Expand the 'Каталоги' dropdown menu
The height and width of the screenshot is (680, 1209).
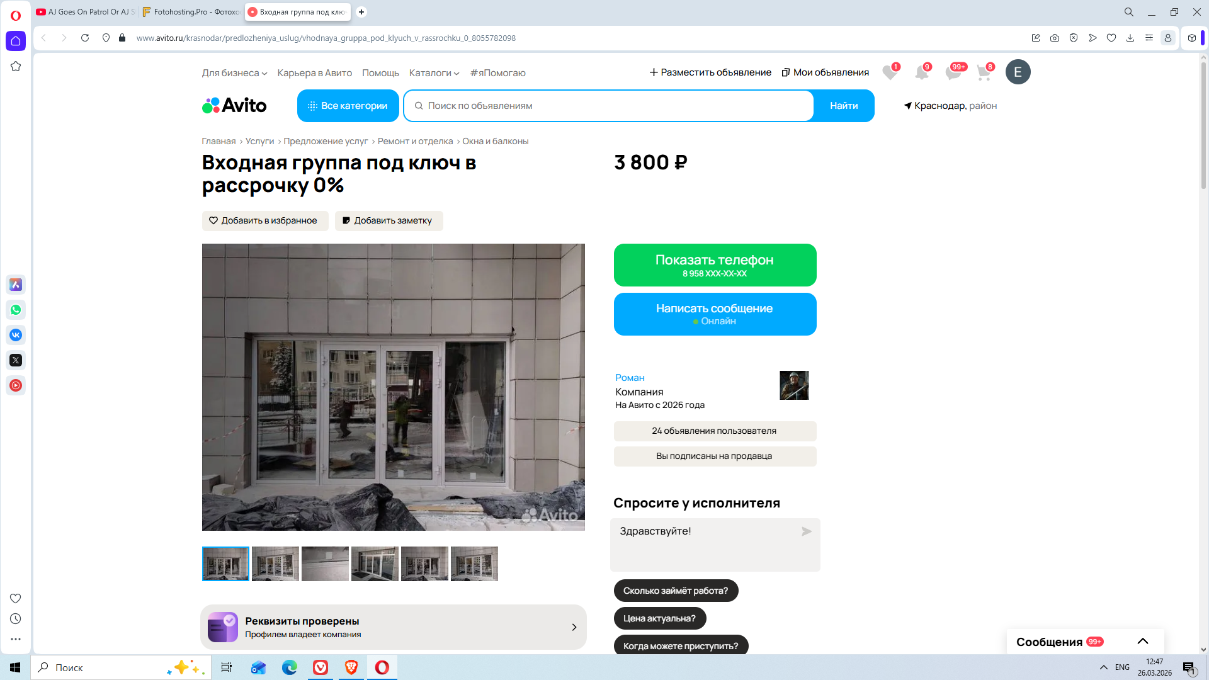434,73
